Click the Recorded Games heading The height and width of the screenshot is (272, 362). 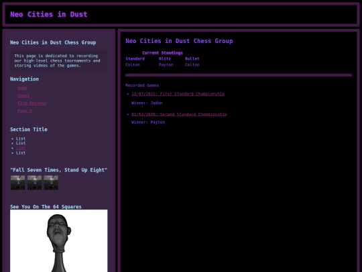point(142,85)
